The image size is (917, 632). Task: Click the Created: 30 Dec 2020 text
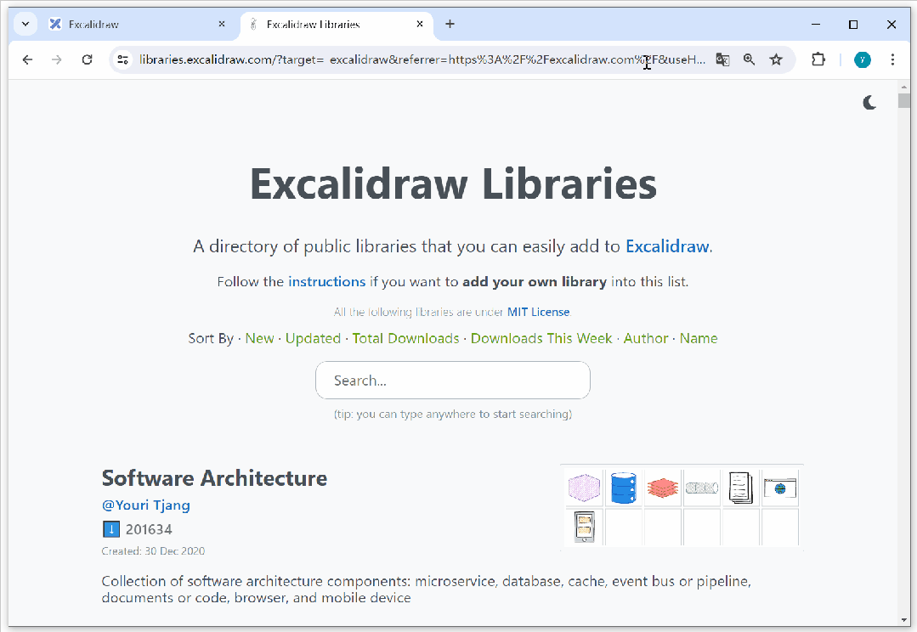(x=153, y=551)
